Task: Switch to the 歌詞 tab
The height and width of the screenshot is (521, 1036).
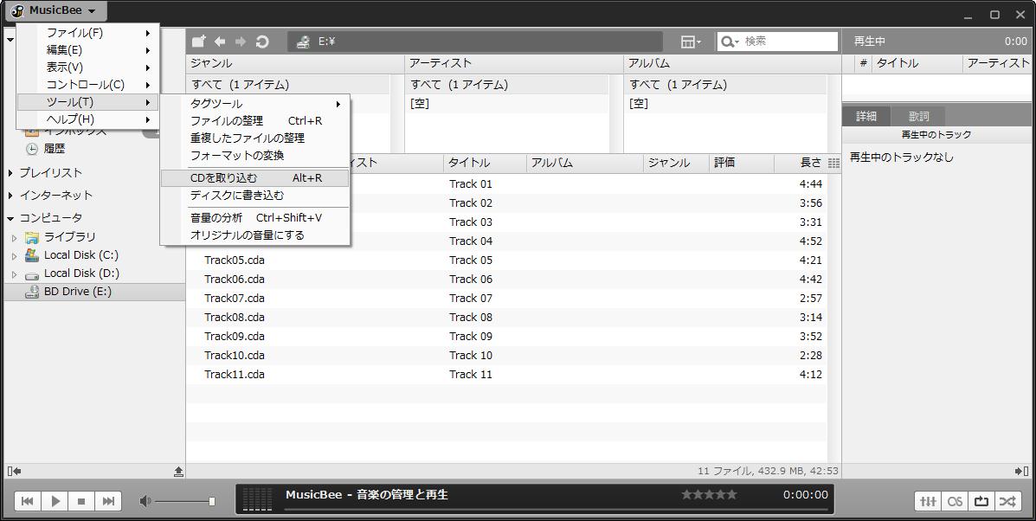Action: pyautogui.click(x=918, y=116)
